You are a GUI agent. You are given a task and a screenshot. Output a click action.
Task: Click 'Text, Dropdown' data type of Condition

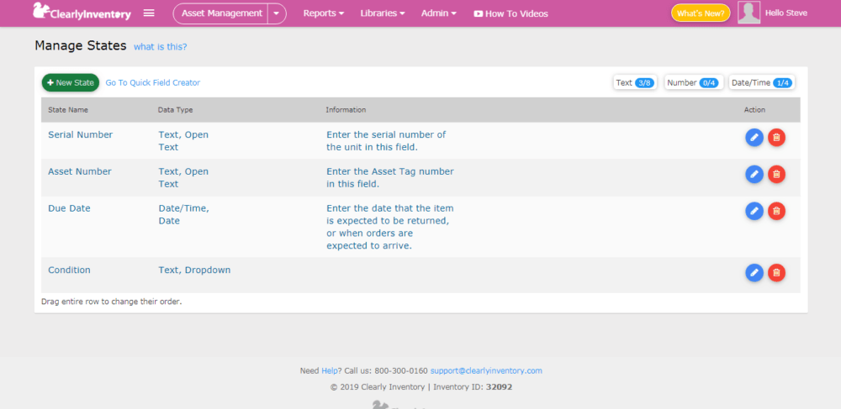(195, 270)
